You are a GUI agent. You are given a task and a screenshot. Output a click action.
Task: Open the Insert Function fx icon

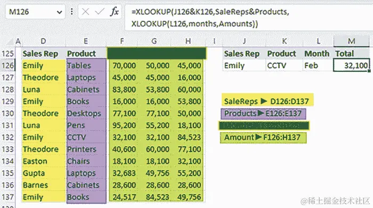click(115, 11)
